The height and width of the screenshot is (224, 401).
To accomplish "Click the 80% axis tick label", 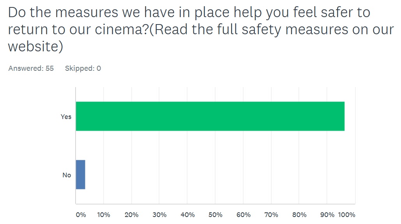I will coord(299,215).
